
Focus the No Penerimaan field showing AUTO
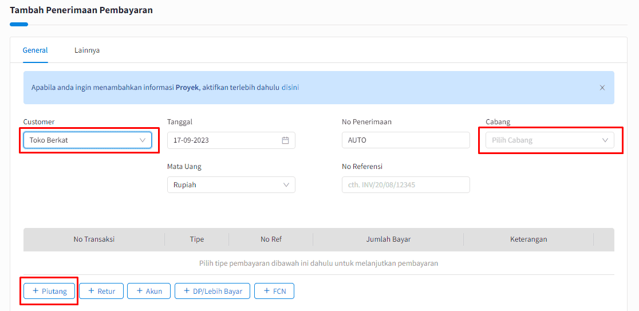coord(405,140)
